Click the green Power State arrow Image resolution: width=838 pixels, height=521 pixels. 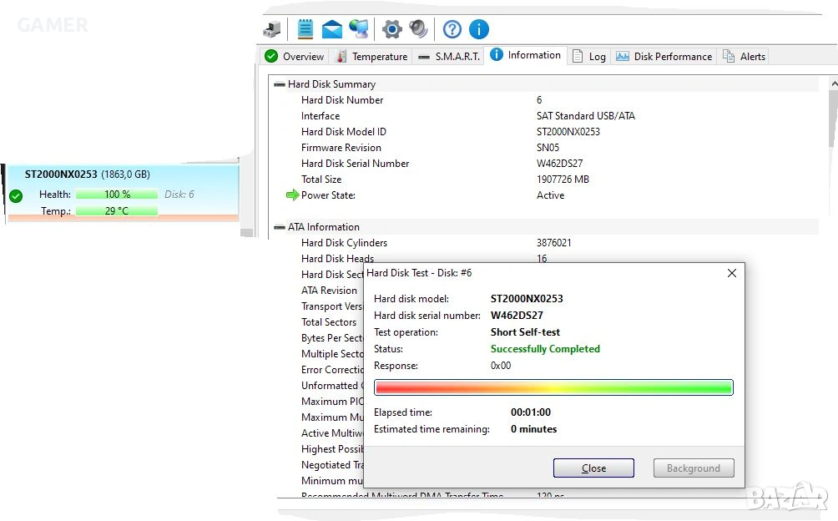pos(292,195)
